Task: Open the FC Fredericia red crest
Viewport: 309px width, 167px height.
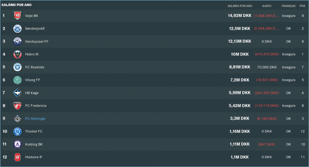Action: (x=17, y=105)
